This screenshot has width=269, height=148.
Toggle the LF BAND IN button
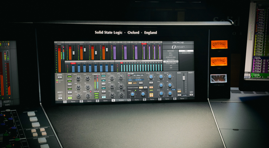point(70,98)
